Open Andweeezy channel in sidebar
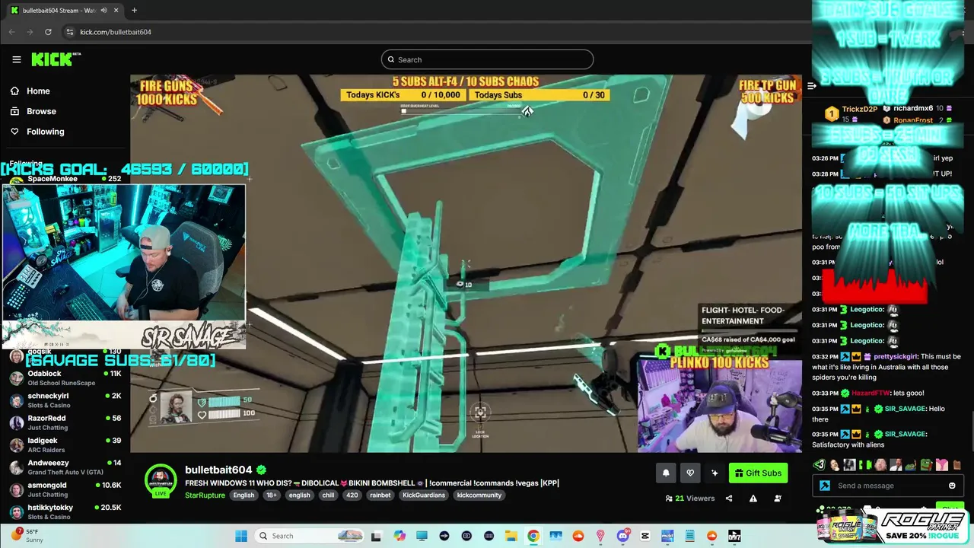Screen dimensions: 974x548 click(65, 467)
